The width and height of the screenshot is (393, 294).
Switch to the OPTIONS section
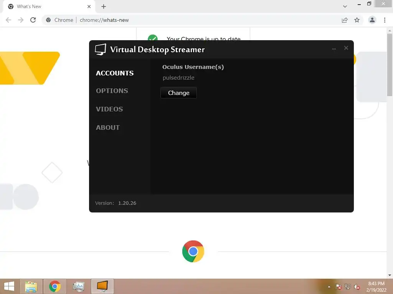112,91
